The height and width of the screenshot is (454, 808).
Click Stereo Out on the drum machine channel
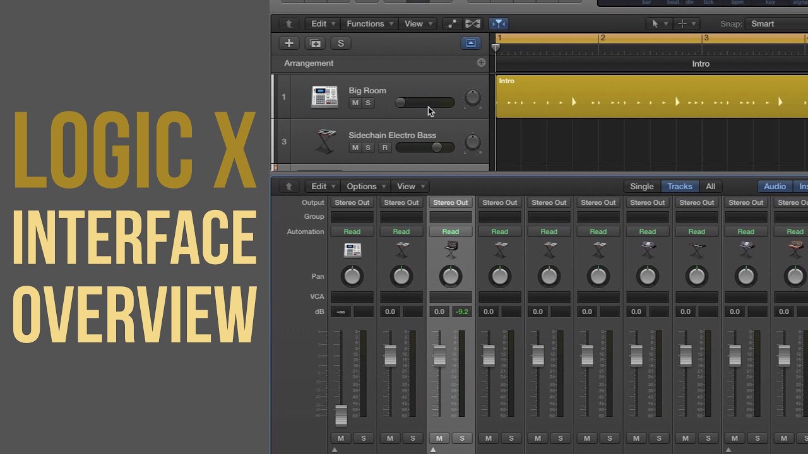[352, 203]
